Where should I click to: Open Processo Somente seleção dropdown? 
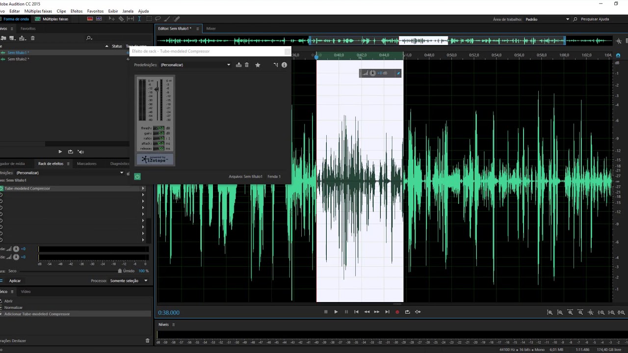coord(129,281)
